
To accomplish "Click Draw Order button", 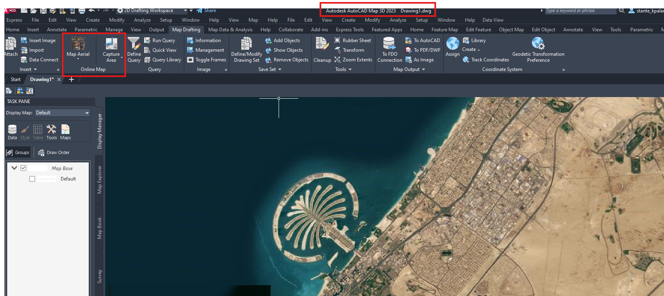I will point(54,152).
